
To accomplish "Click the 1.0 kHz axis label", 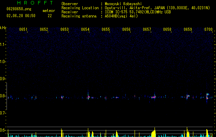I will (x=3, y=62).
